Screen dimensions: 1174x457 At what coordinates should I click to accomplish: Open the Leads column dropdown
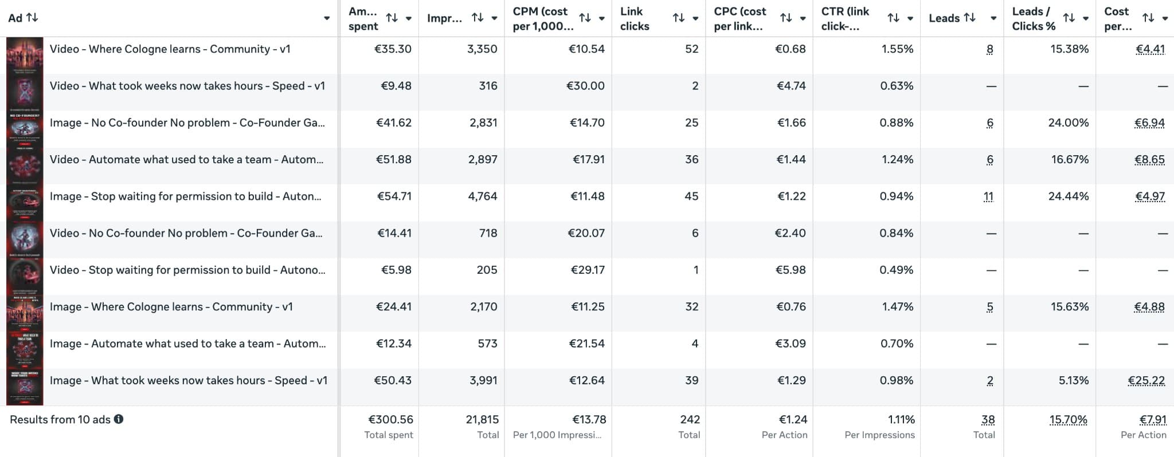tap(992, 18)
